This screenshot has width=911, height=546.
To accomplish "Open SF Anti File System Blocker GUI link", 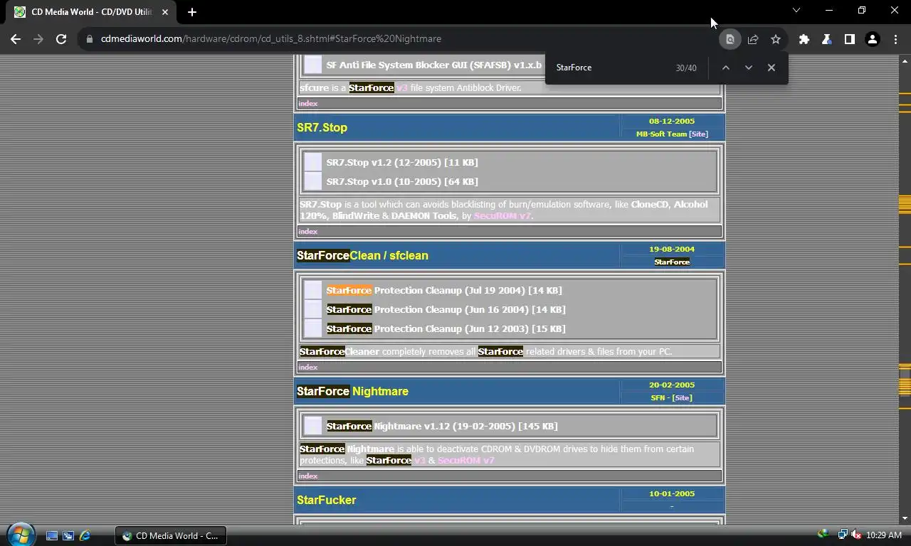I will (434, 65).
